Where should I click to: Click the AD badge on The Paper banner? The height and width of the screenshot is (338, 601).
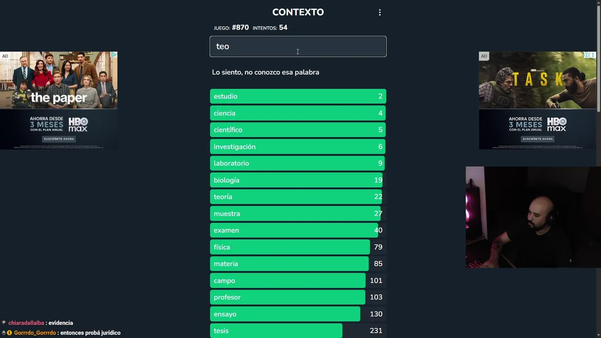click(x=5, y=56)
